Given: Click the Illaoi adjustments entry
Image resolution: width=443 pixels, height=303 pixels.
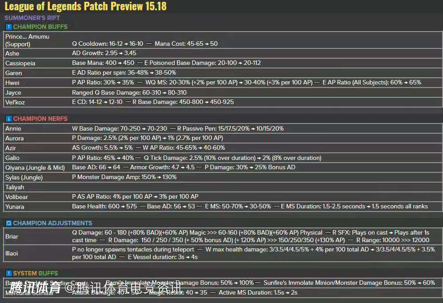Looking at the screenshot, I should (12, 253).
